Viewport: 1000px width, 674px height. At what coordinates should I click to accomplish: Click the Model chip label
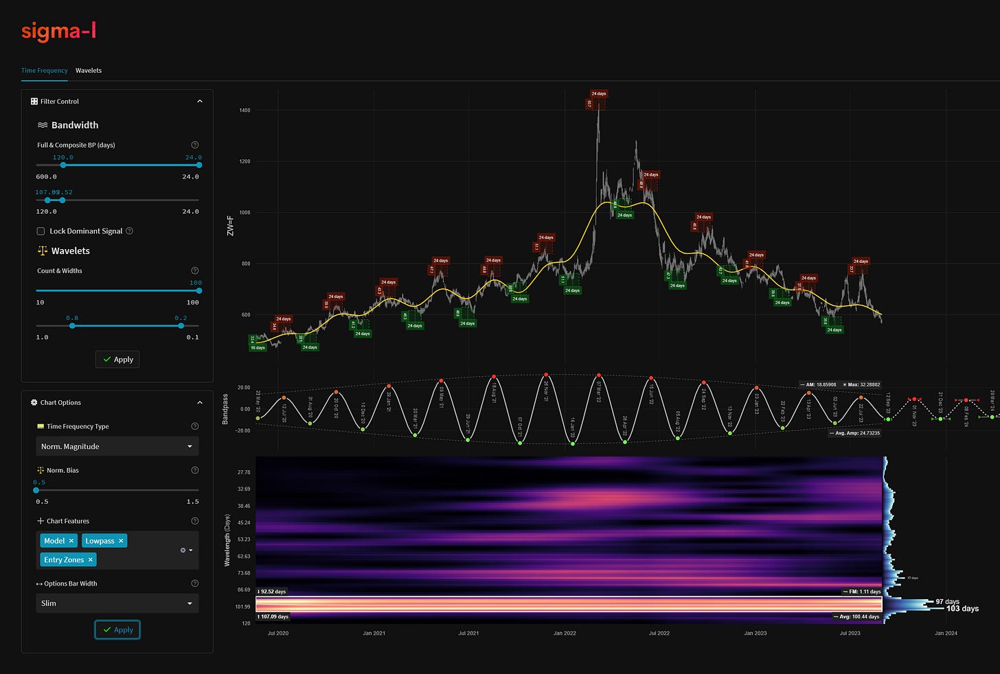pos(54,541)
